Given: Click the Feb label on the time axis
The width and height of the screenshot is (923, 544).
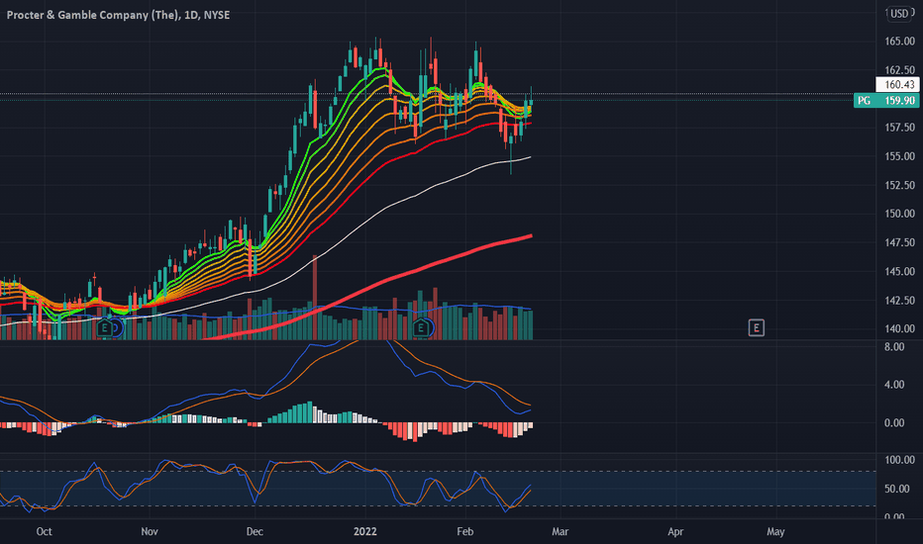Looking at the screenshot, I should tap(465, 532).
